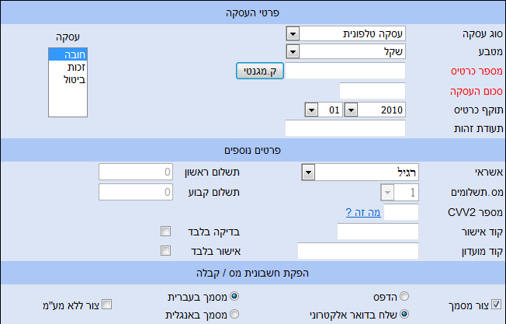Select the מסמך באנגלית radio button
Image resolution: width=506 pixels, height=324 pixels.
[234, 314]
